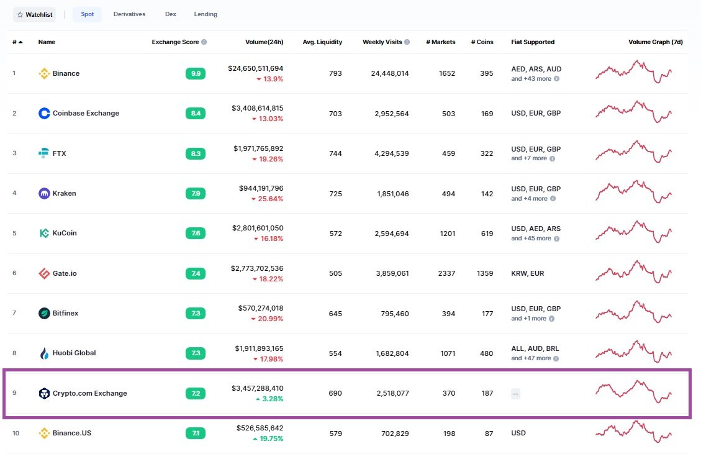Click the Binance logo icon

tap(44, 73)
